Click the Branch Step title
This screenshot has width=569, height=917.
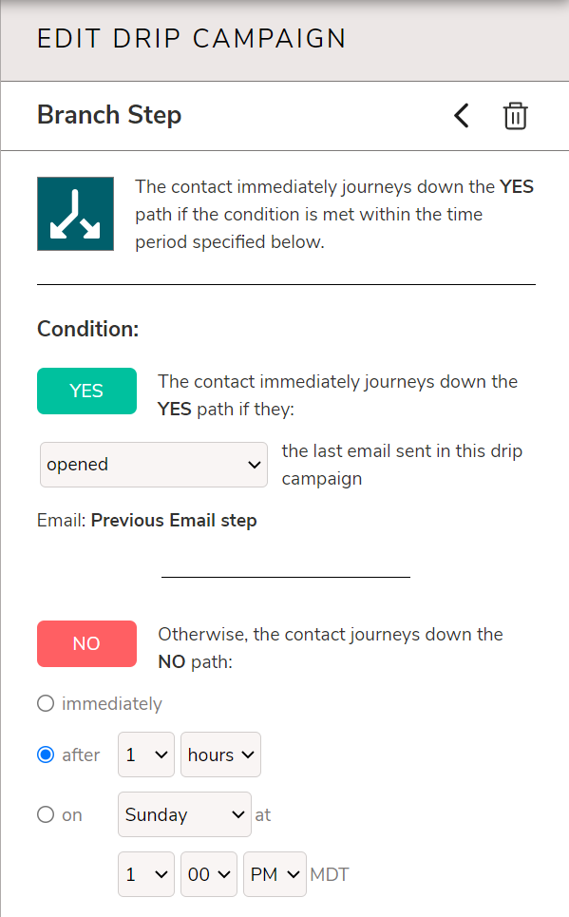click(109, 115)
